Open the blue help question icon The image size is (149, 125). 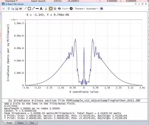click(101, 9)
